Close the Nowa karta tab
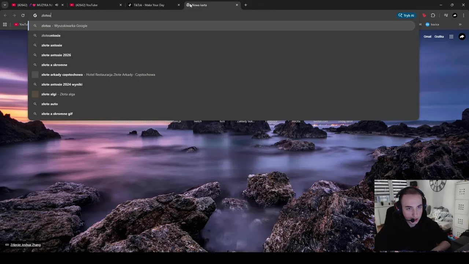The width and height of the screenshot is (469, 264). (237, 5)
